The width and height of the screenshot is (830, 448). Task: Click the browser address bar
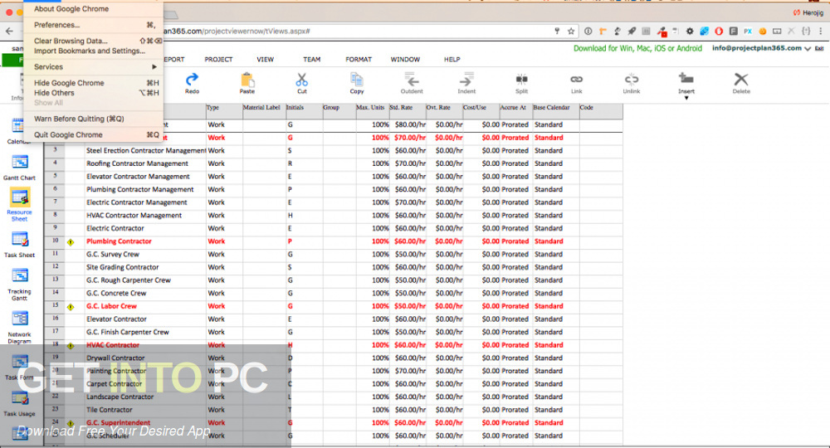tap(354, 32)
